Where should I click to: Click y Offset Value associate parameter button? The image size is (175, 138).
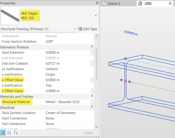92,80
